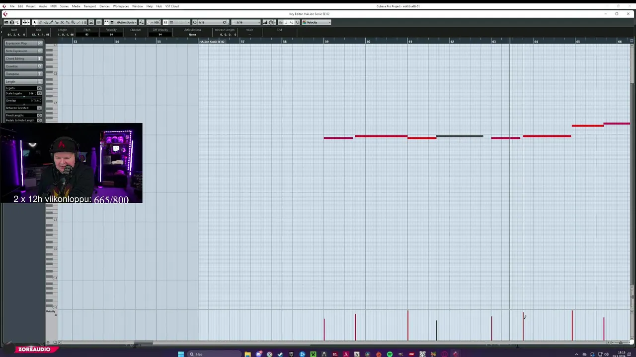Click the horizontal scrollbar thumb at bottom
The width and height of the screenshot is (636, 357).
[144, 343]
